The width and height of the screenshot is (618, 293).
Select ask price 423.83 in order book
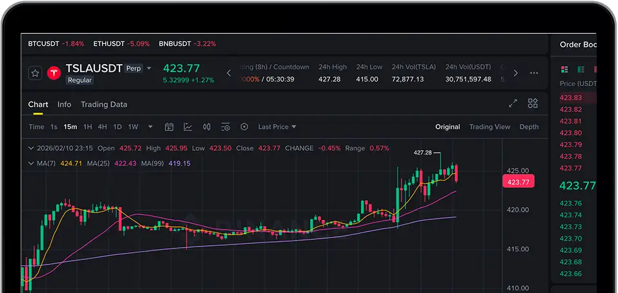(x=571, y=98)
